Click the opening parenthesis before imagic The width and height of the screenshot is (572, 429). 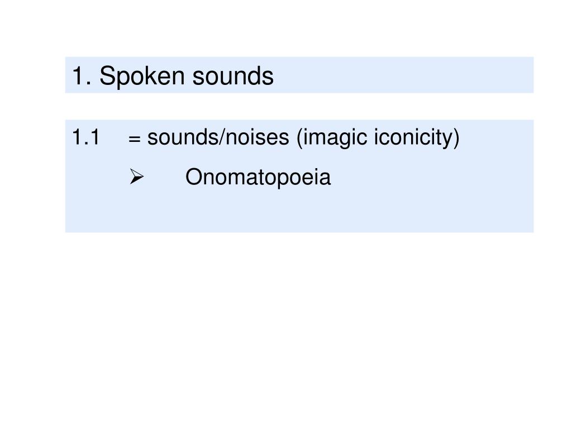(x=299, y=139)
